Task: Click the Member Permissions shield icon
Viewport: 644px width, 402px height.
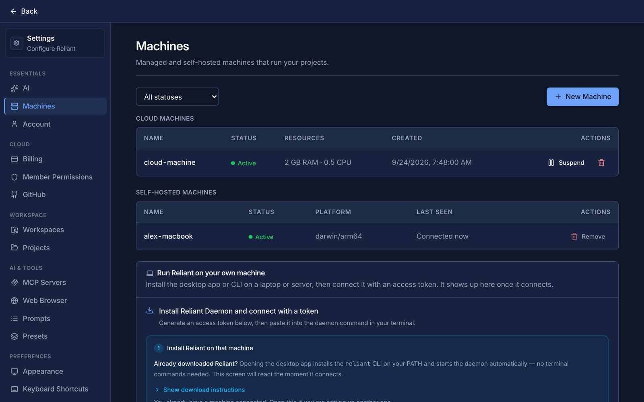Action: coord(14,177)
